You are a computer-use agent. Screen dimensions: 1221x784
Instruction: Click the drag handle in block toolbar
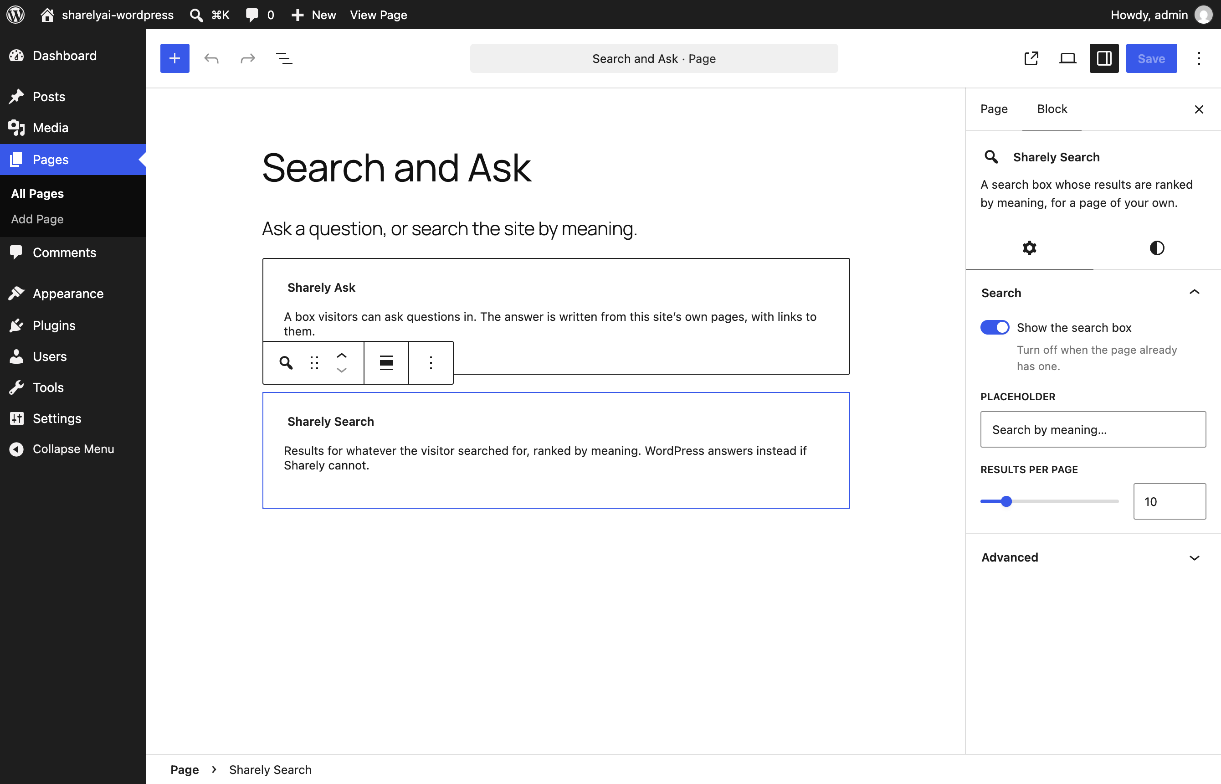point(314,362)
